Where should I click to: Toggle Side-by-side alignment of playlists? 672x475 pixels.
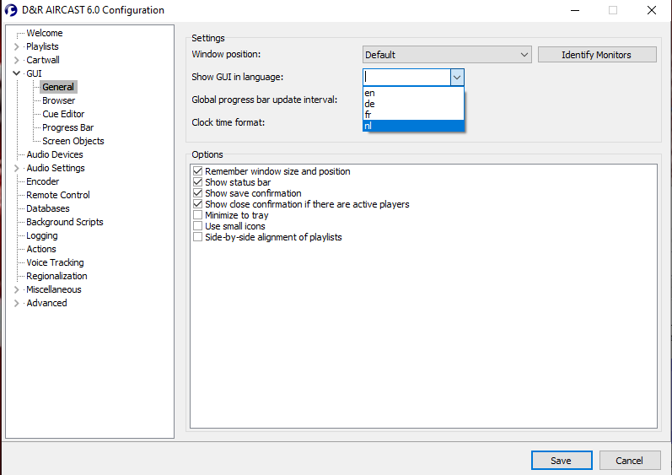click(198, 237)
